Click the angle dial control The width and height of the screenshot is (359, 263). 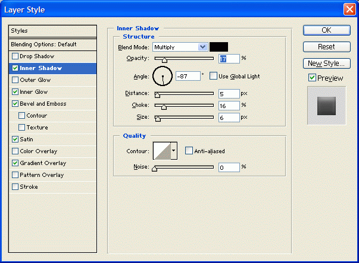(x=163, y=76)
